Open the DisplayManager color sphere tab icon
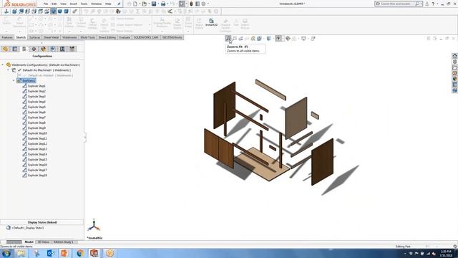Image resolution: width=458 pixels, height=258 pixels. 43,49
